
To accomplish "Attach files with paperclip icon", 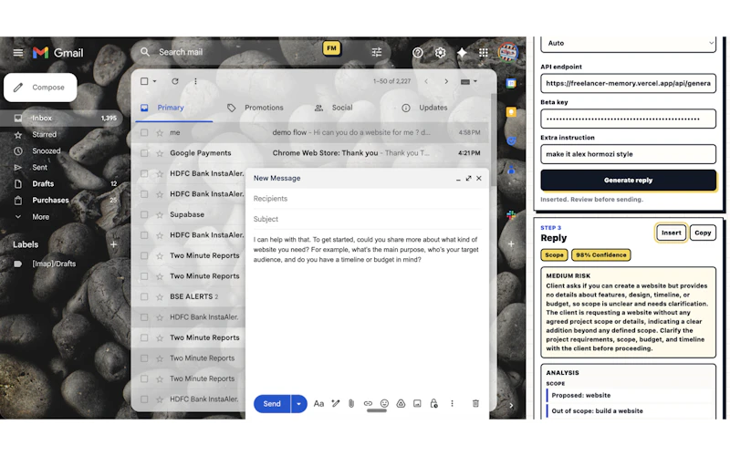I will tap(351, 403).
